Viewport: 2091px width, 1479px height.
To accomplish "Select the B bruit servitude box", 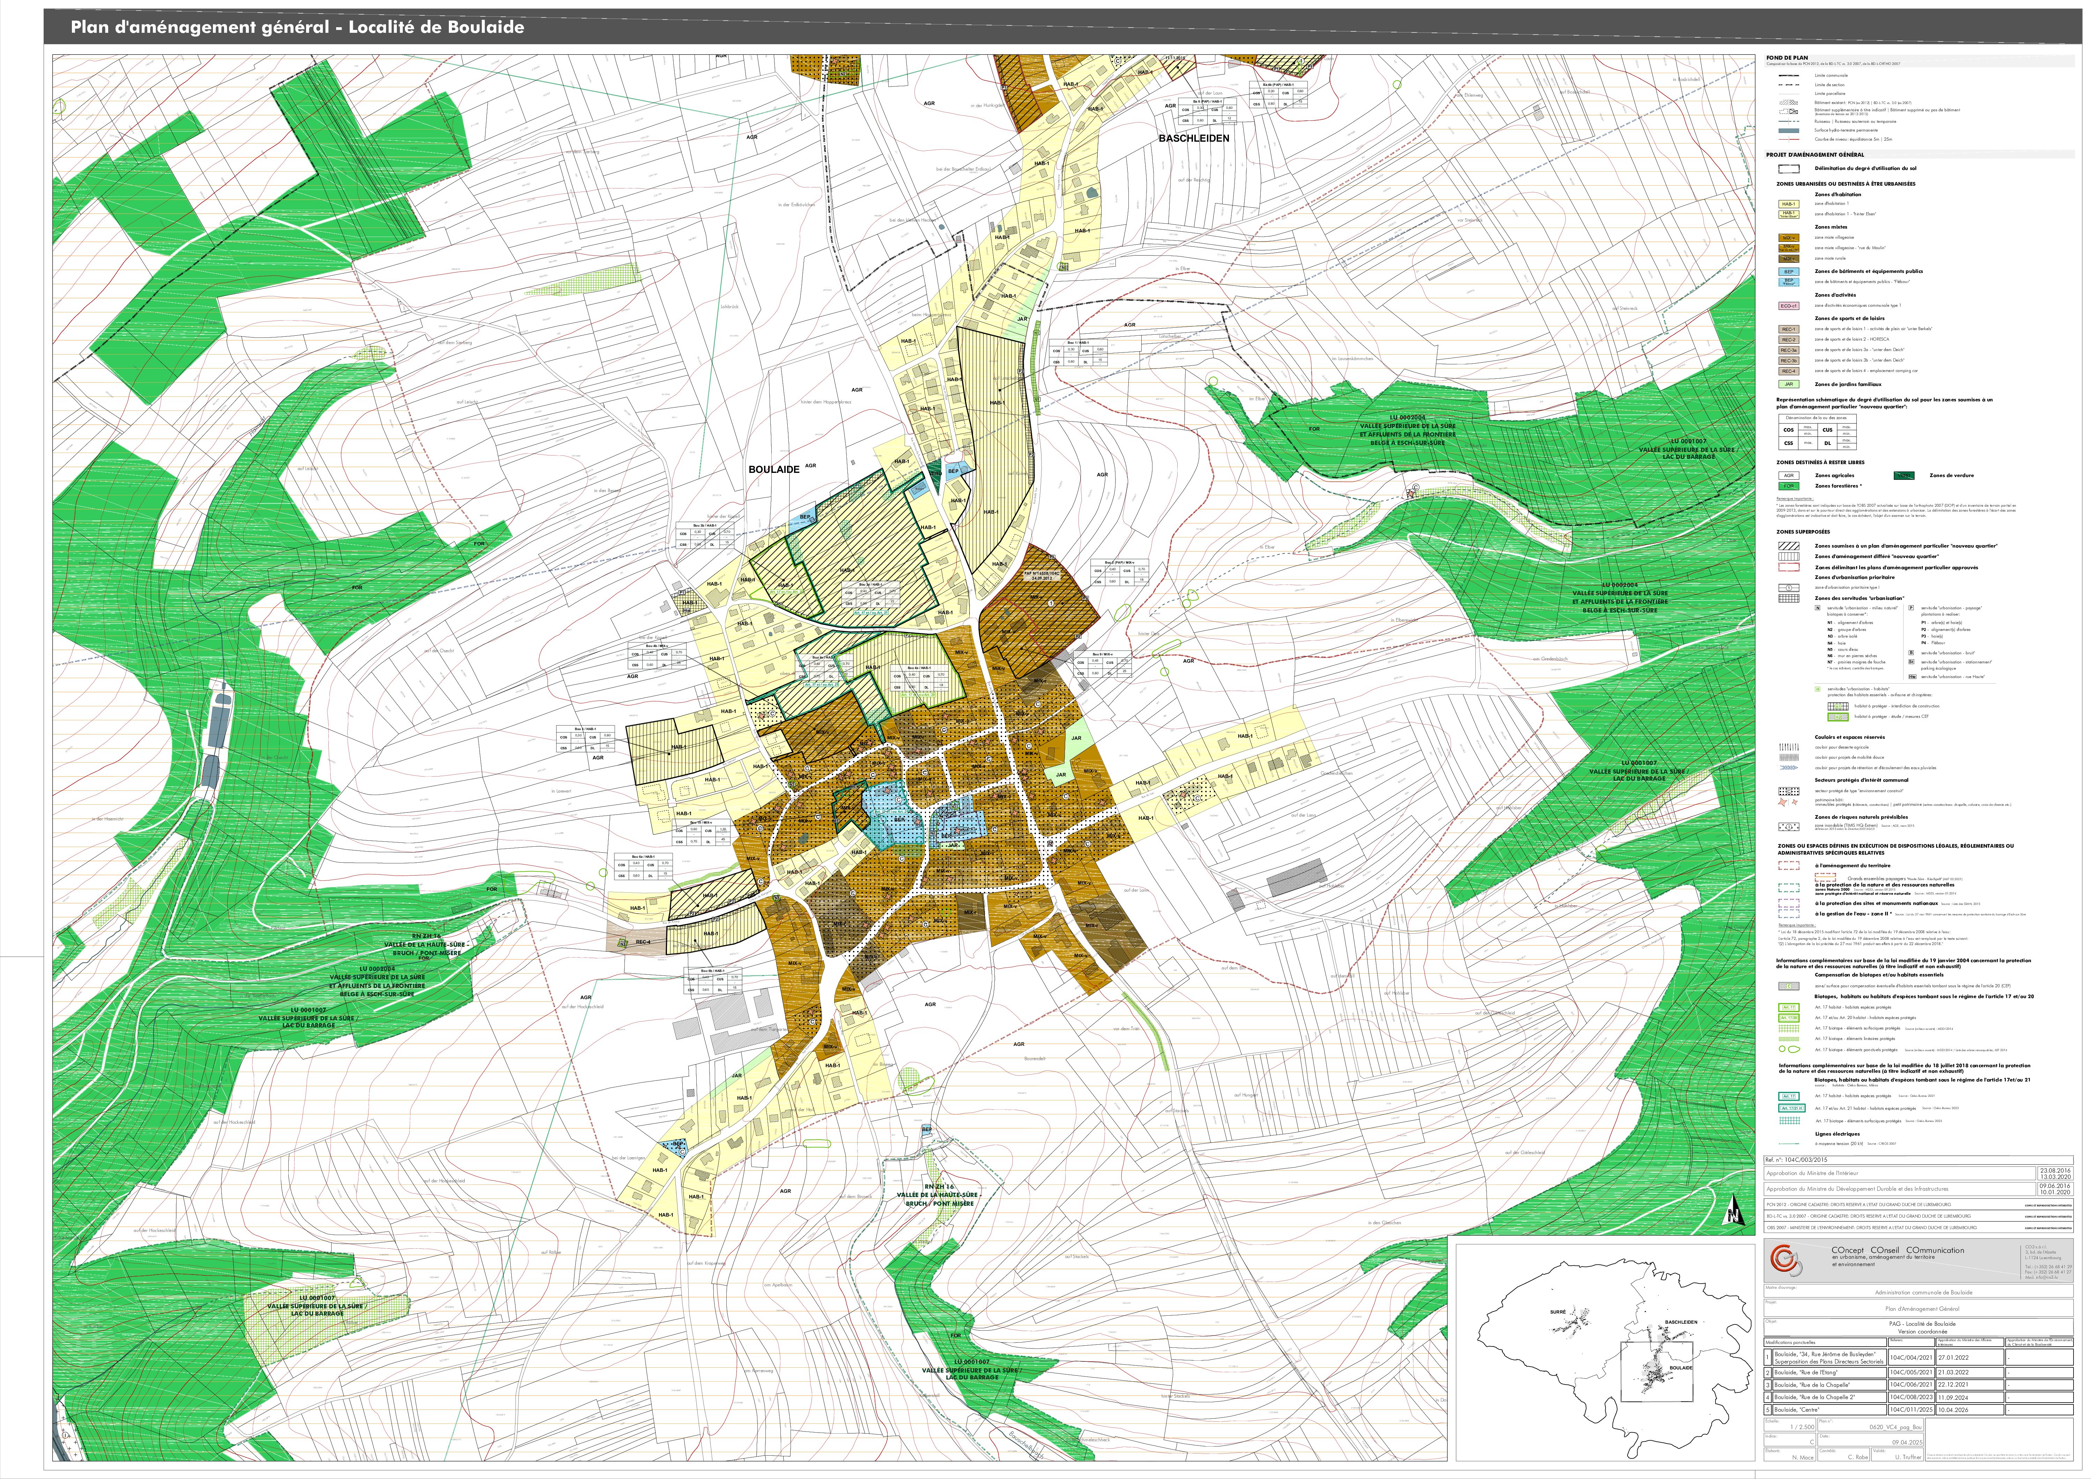I will coord(1912,653).
